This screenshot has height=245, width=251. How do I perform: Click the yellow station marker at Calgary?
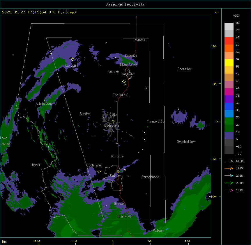pyautogui.click(x=118, y=171)
